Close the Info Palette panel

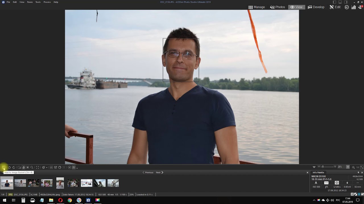362,173
